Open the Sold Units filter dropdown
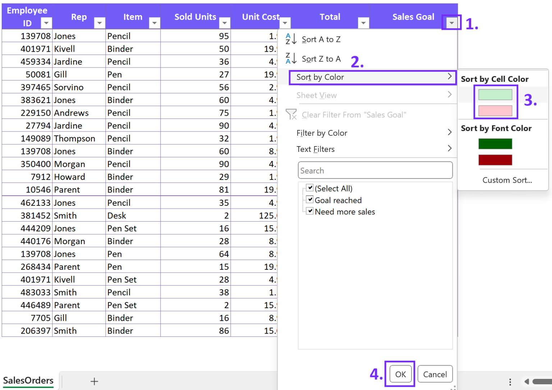Screen dimensions: 552x390 click(x=225, y=23)
